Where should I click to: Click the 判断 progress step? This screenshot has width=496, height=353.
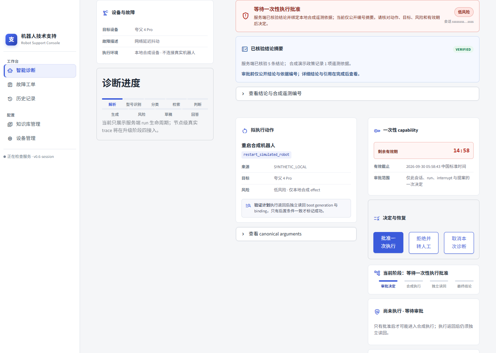click(x=198, y=103)
